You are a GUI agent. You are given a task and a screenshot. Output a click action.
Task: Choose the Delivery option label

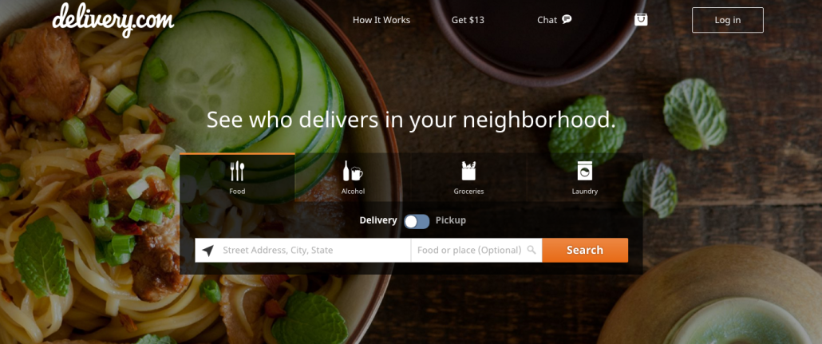tap(378, 220)
